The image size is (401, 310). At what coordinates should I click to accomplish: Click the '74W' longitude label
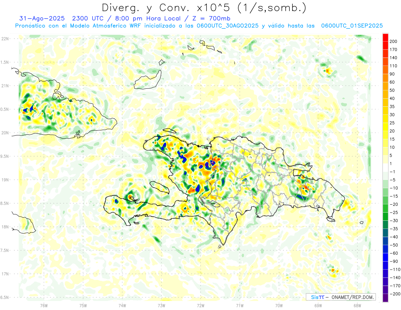(x=122, y=306)
